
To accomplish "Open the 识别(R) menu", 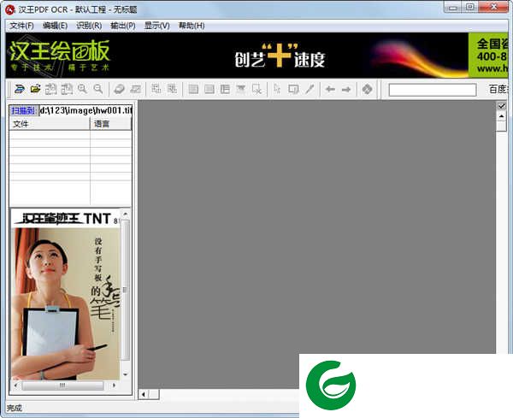I will point(89,26).
